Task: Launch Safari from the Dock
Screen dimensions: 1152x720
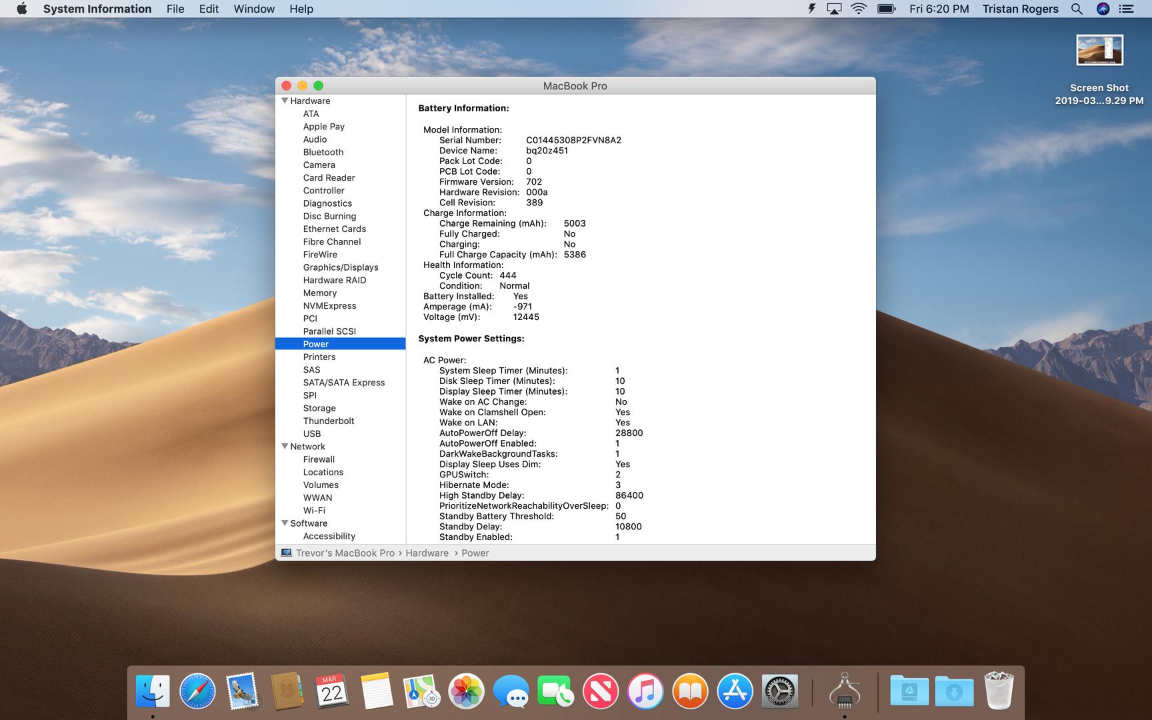Action: (x=197, y=691)
